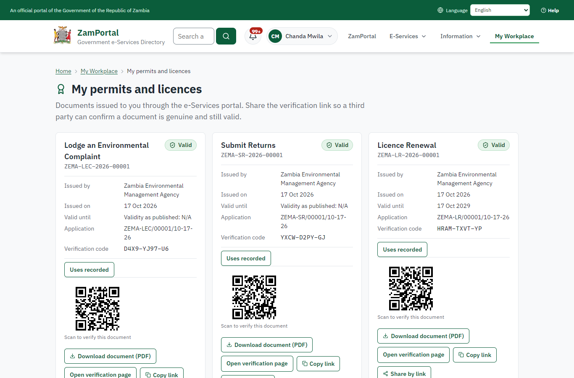Go to the ZamPortal nav item
The height and width of the screenshot is (378, 574).
coord(362,36)
